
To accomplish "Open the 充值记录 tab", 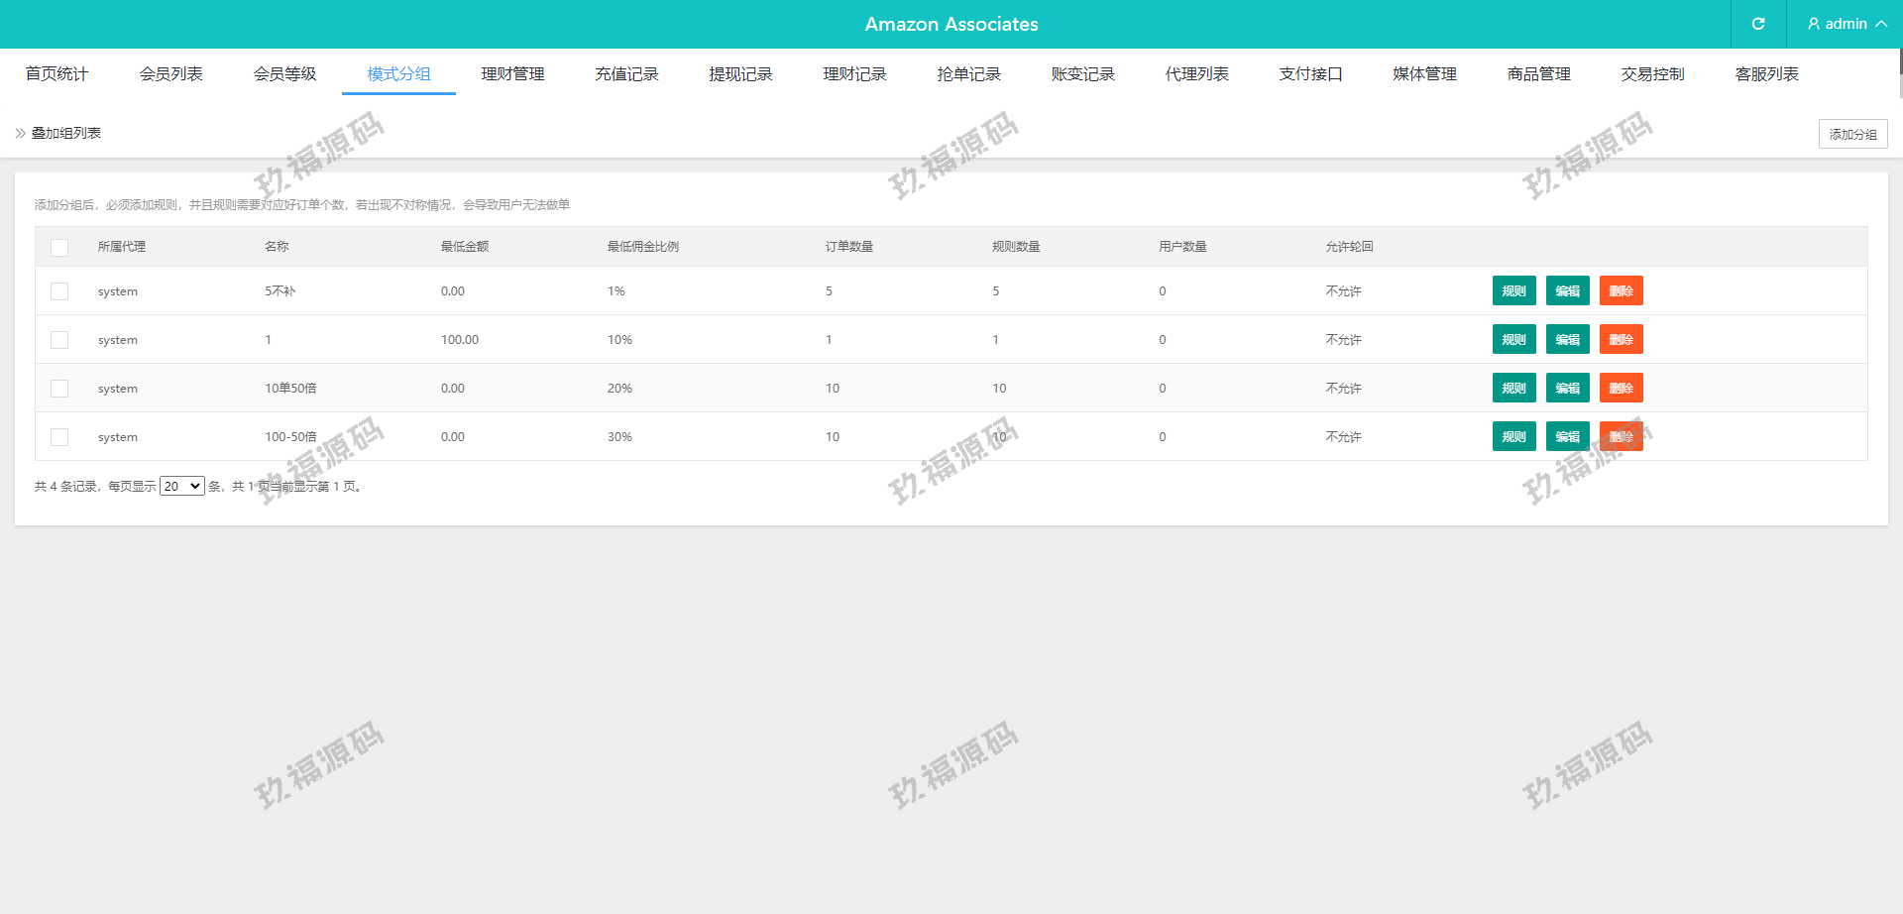I will (x=626, y=74).
